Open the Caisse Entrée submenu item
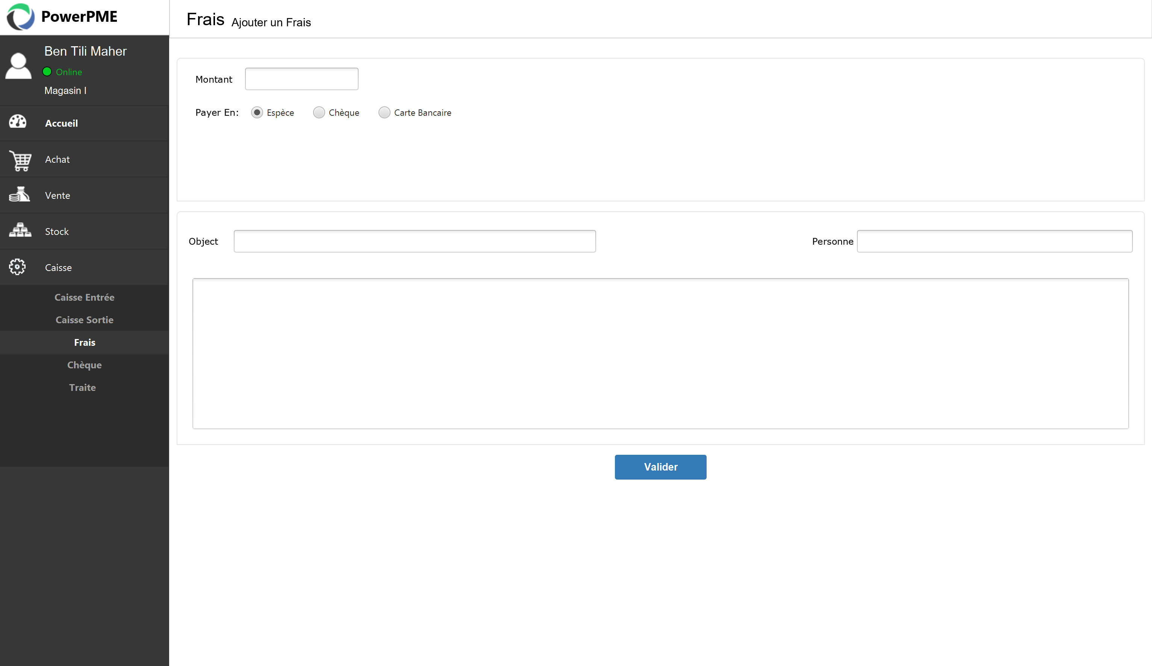Screen dimensions: 1152x666 click(x=85, y=297)
